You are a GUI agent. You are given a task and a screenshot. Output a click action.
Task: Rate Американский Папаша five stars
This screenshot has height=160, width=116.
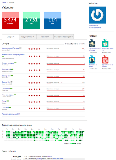coord(39,49)
